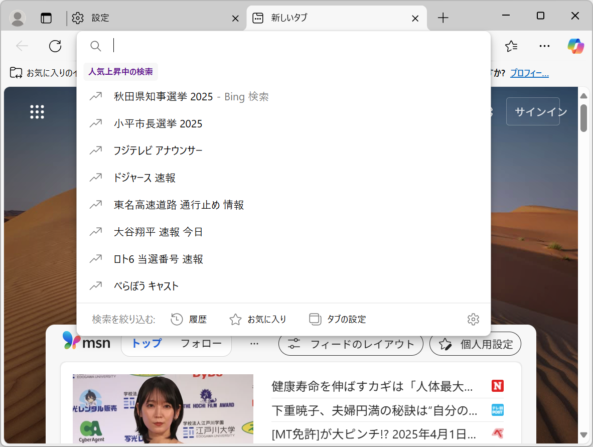
Task: Click the favorites star icon in toolbar
Action: (x=511, y=46)
